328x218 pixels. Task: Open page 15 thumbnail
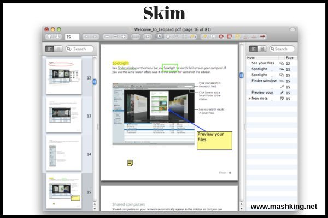click(x=64, y=191)
